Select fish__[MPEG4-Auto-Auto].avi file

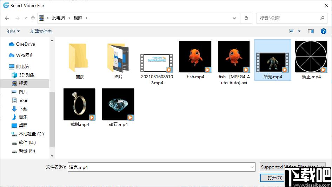tap(234, 63)
